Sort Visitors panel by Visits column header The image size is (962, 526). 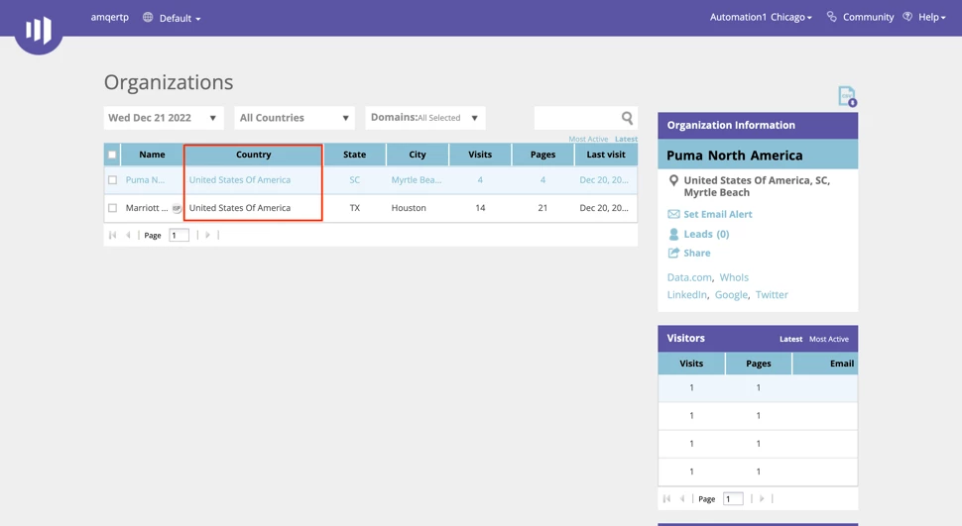point(691,364)
